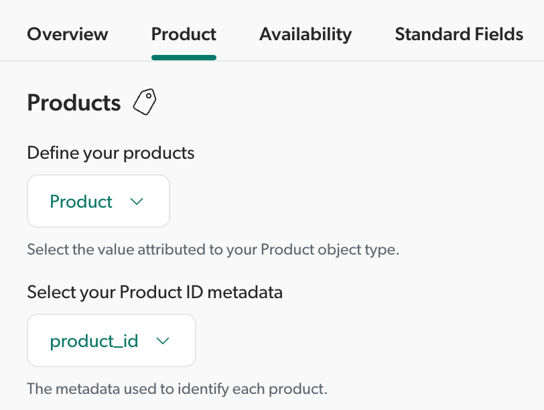Switch to the Overview tab

click(x=67, y=34)
